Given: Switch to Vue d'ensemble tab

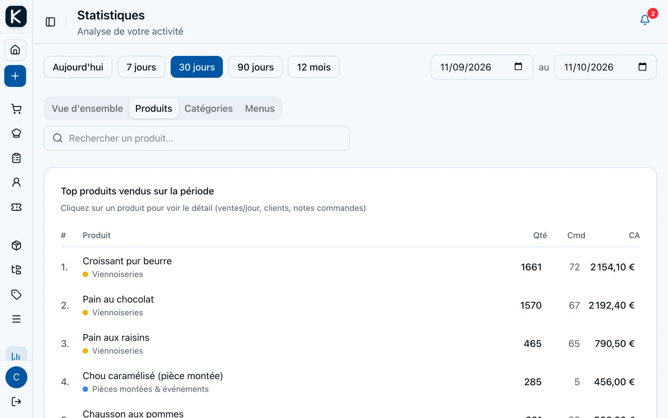Looking at the screenshot, I should tap(87, 109).
